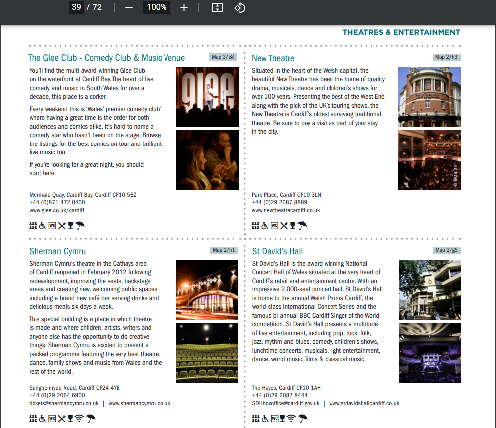
Task: Click the zoom in plus button
Action: point(184,7)
